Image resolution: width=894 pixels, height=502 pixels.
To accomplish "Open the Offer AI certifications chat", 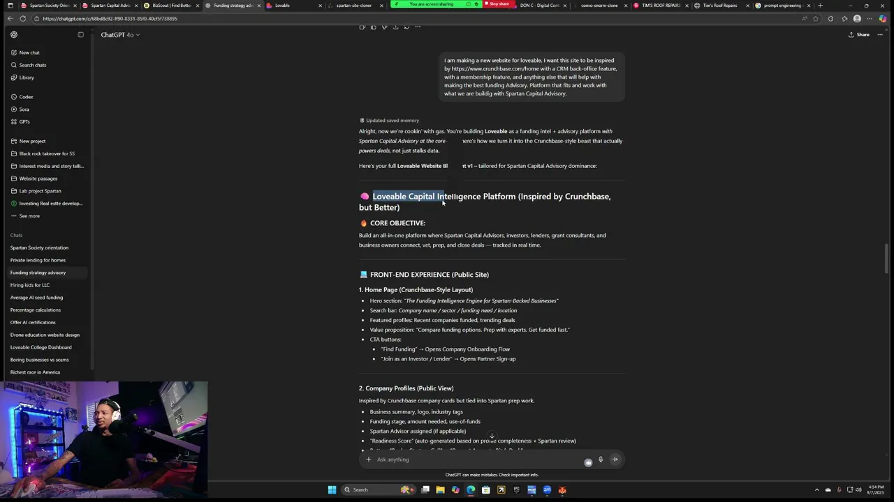I will click(x=33, y=322).
